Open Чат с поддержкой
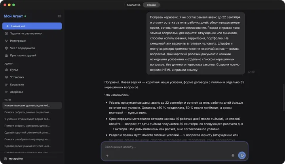Screen dimensions: 285x164 [32, 48]
